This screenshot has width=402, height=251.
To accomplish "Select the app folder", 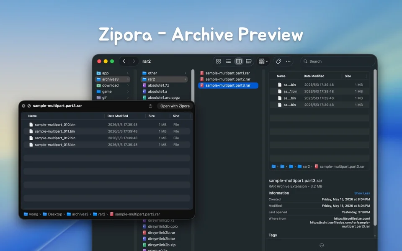I will (x=113, y=73).
